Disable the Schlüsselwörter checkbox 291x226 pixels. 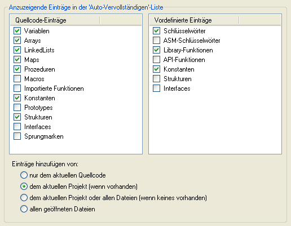pyautogui.click(x=156, y=31)
